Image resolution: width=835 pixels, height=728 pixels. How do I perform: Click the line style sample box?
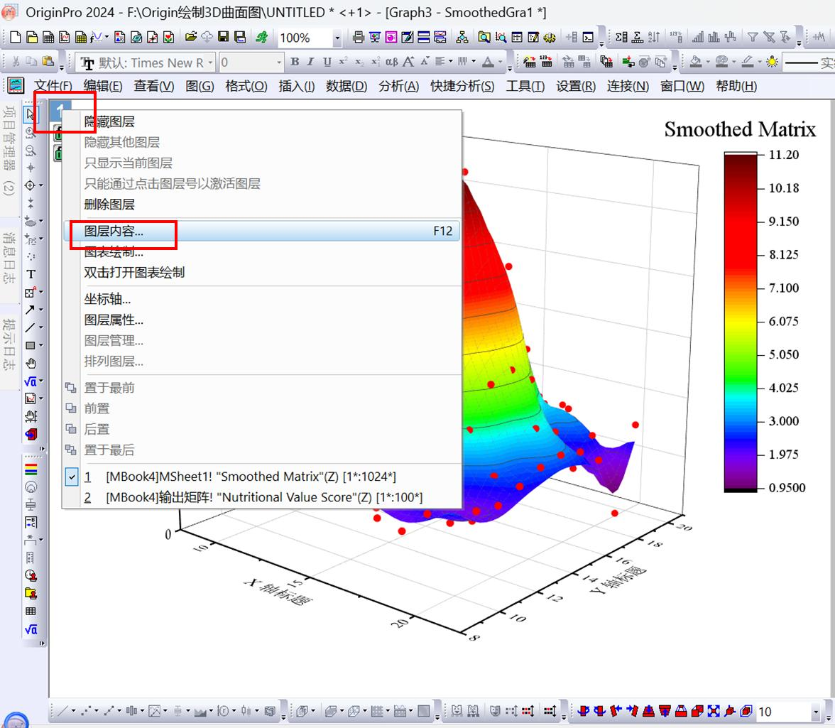[x=808, y=63]
